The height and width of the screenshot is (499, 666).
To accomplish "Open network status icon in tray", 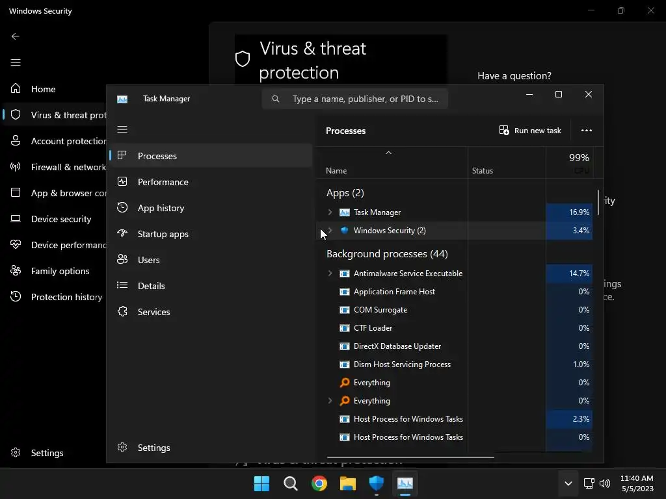I will point(589,483).
